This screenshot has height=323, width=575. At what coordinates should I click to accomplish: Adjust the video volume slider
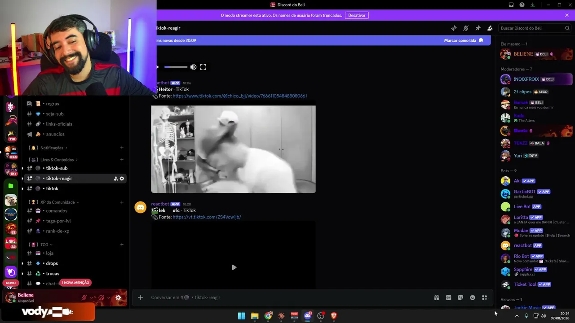point(176,67)
